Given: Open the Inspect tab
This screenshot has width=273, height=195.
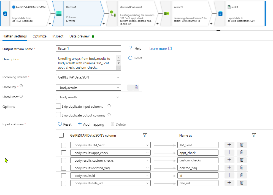Looking at the screenshot, I should click(58, 36).
